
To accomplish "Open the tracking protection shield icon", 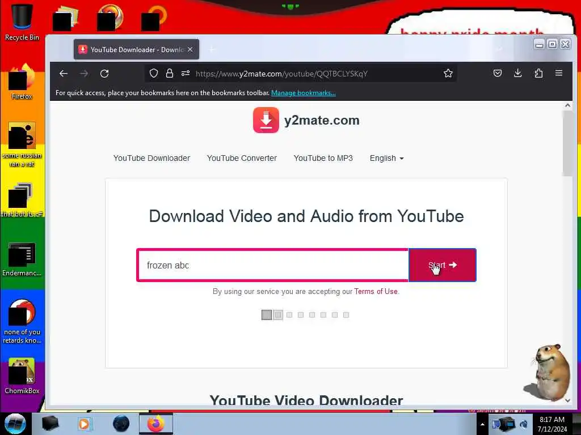I will click(x=154, y=73).
